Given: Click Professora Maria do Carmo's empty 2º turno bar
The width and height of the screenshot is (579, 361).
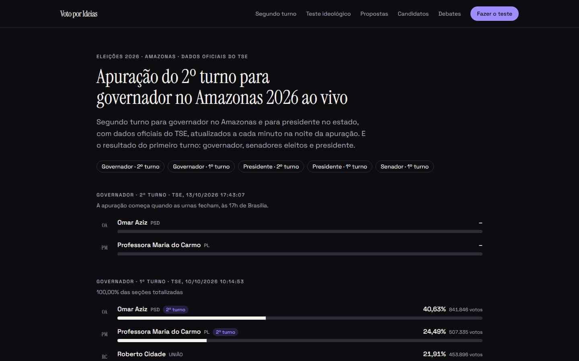Looking at the screenshot, I should (300, 254).
